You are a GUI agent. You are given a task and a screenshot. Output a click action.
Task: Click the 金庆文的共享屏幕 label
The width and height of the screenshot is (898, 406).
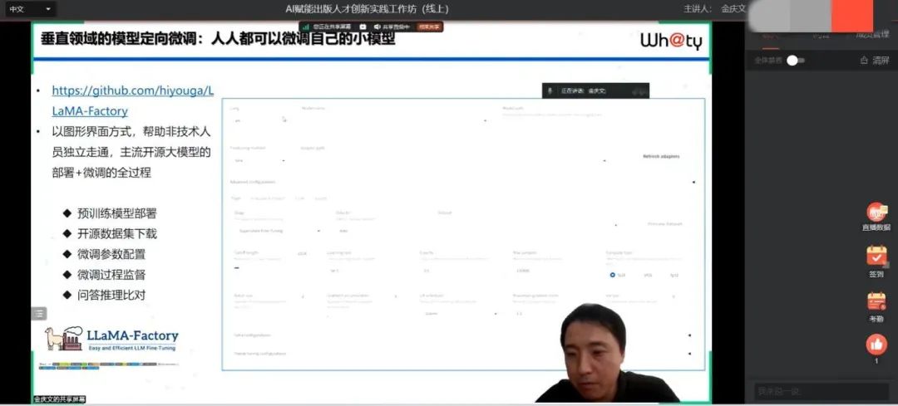pos(59,399)
